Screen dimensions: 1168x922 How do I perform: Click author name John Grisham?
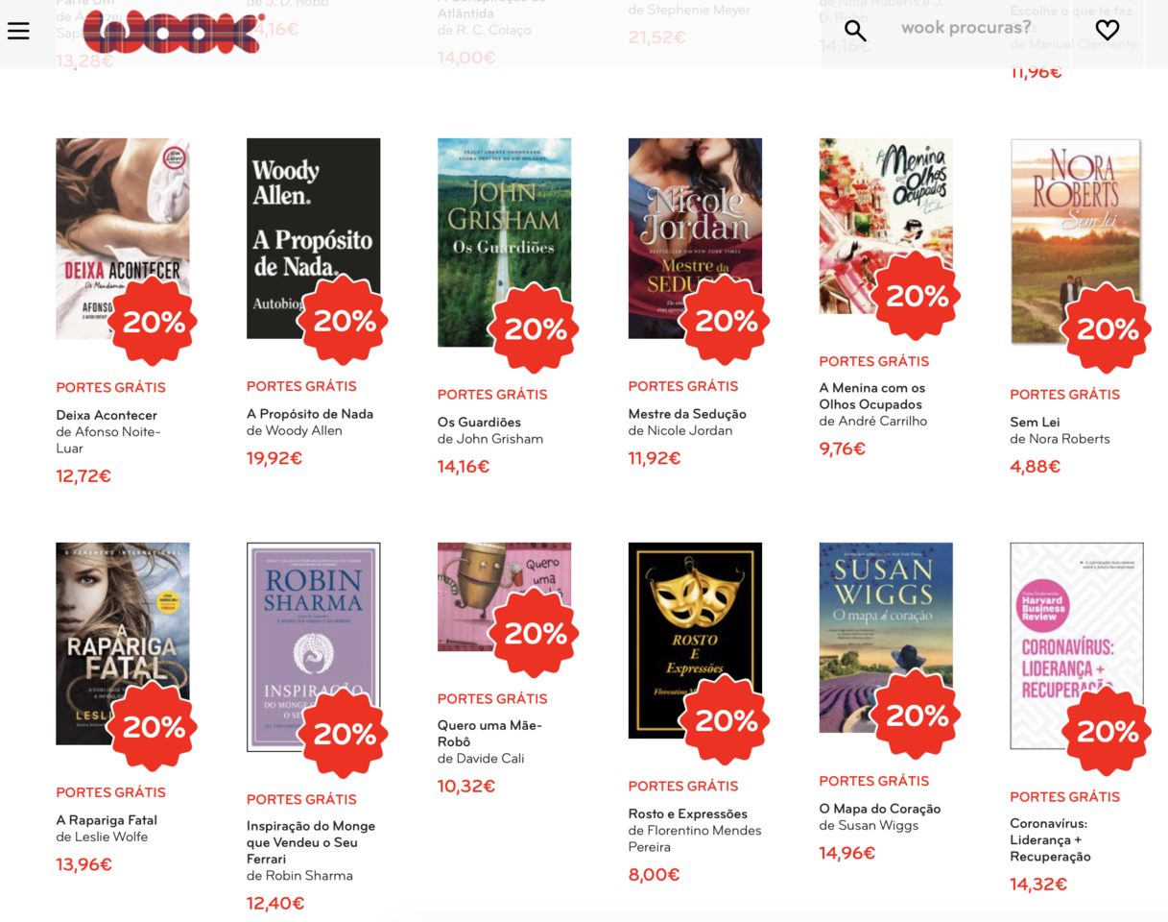500,439
